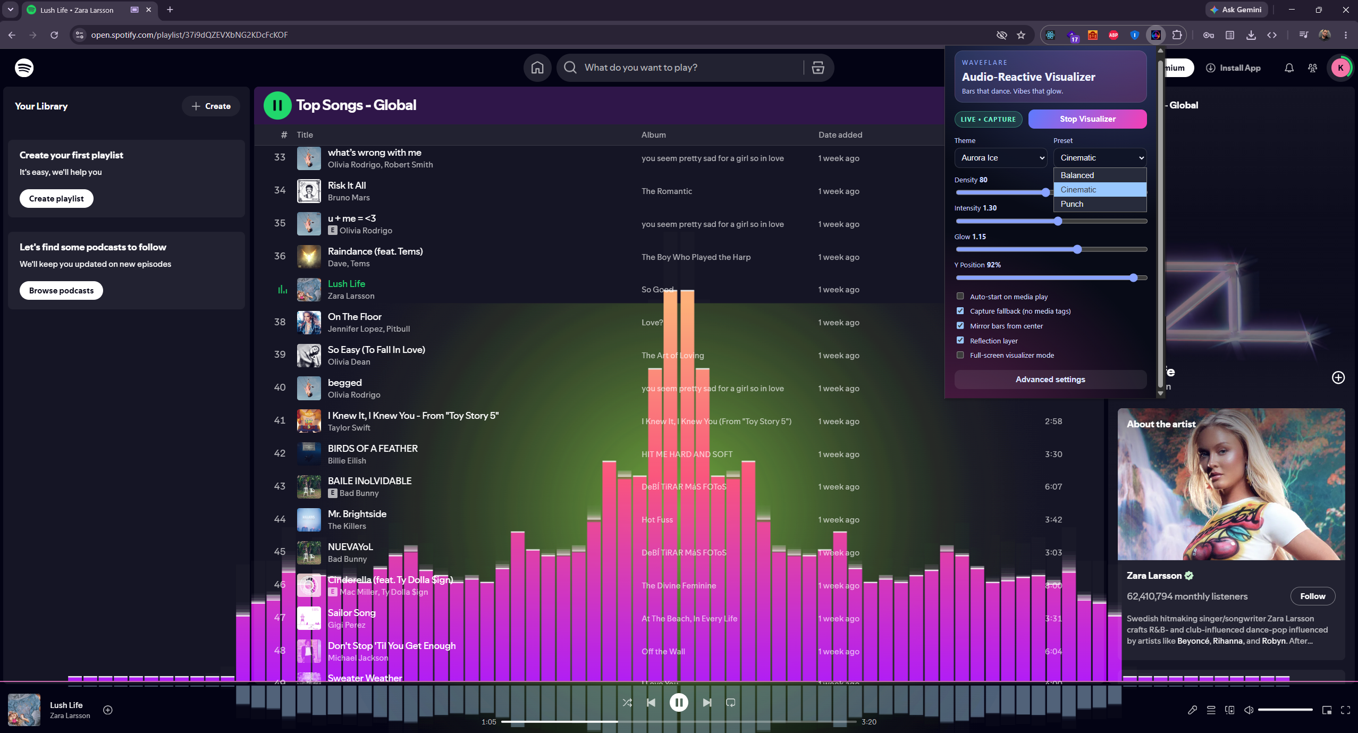
Task: Open the Queue icon
Action: point(1211,710)
